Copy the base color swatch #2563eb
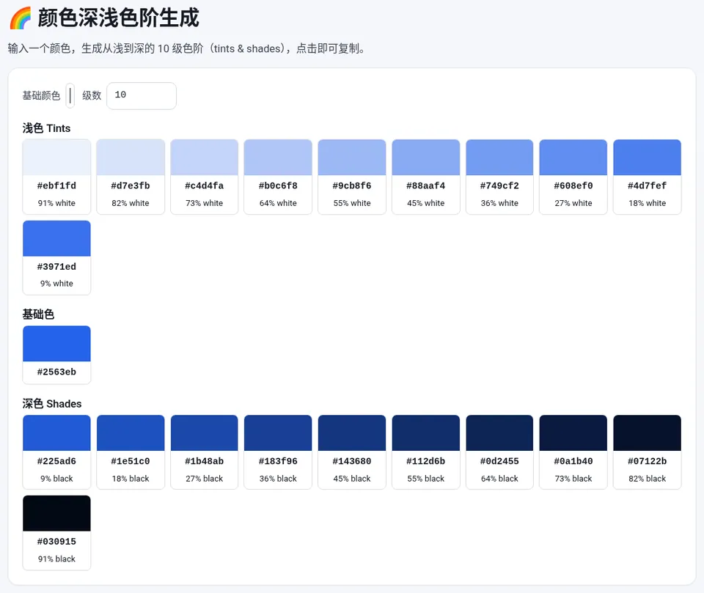 pos(56,355)
